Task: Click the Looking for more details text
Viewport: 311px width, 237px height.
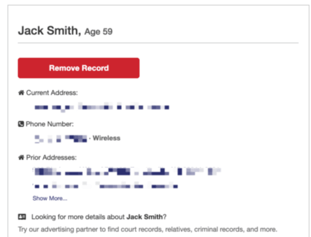Action: [x=99, y=217]
